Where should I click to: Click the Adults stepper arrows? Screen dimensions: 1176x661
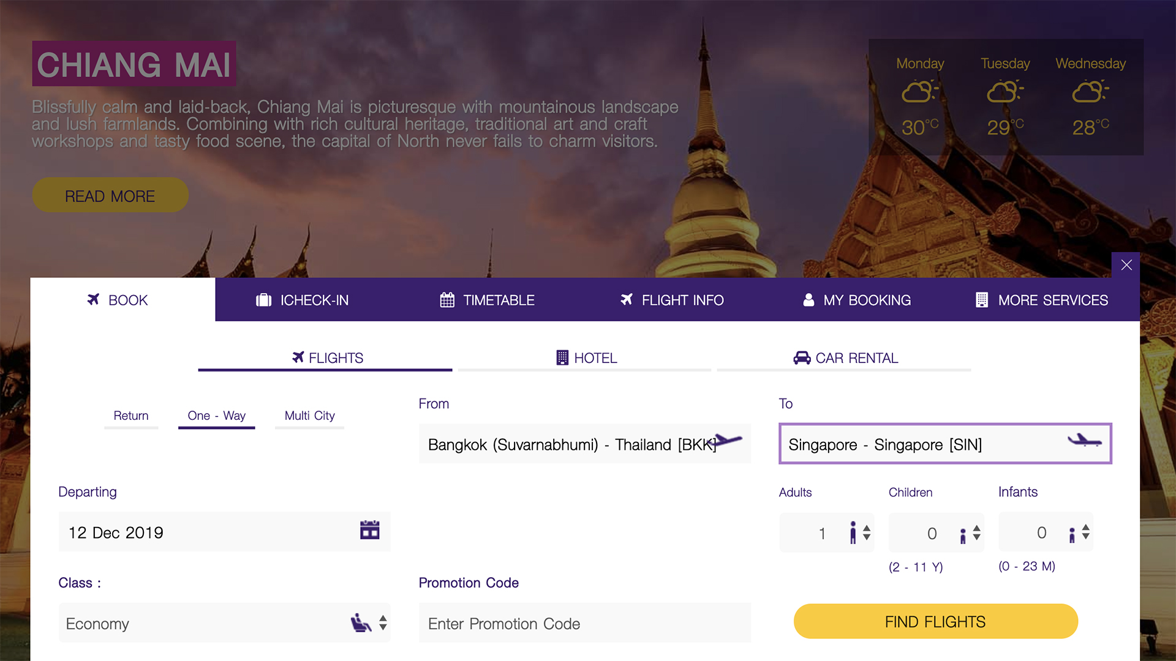click(x=867, y=532)
